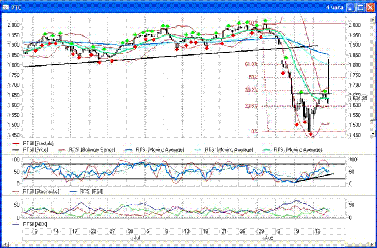Click the 38.2% Fibonacci level label
This screenshot has width=377, height=248.
pyautogui.click(x=251, y=90)
